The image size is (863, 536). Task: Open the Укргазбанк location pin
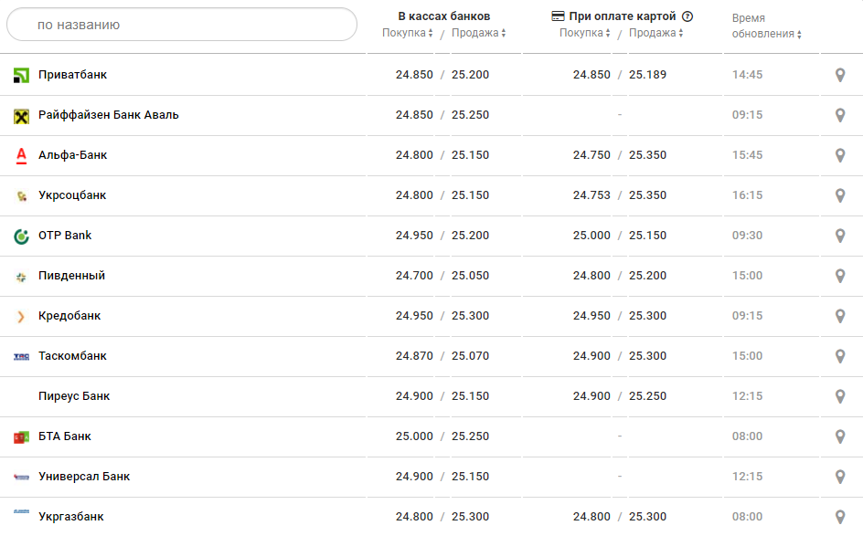tap(840, 517)
